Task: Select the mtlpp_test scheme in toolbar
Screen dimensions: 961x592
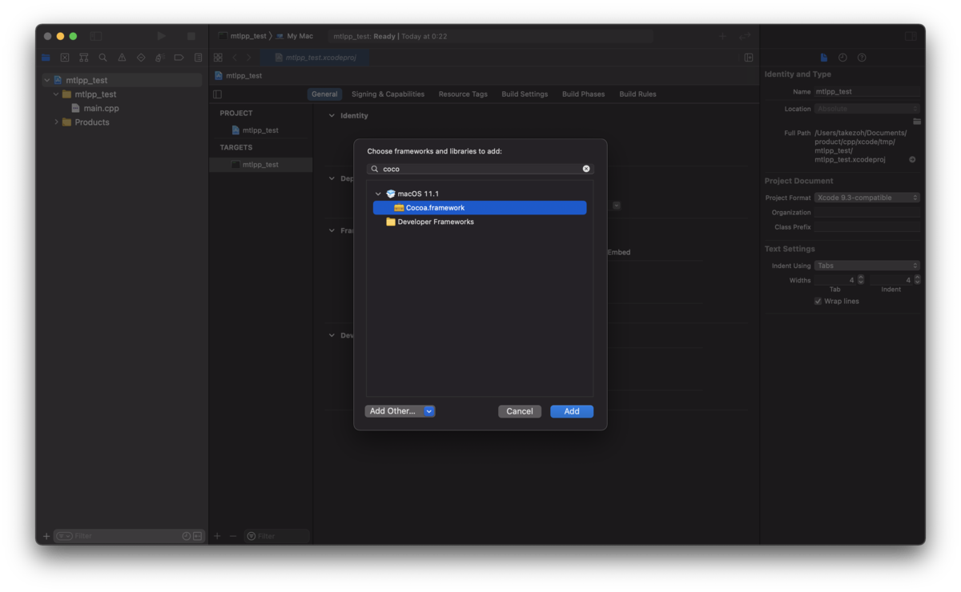Action: point(243,36)
